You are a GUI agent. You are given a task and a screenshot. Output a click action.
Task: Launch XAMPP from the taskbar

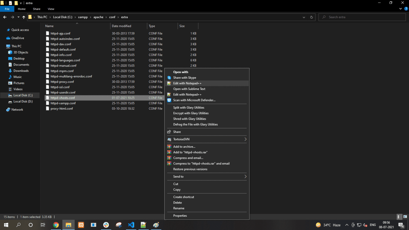point(81,225)
